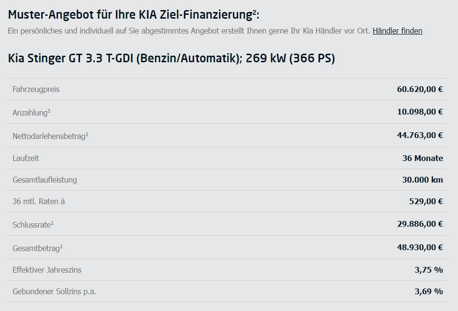Image resolution: width=458 pixels, height=311 pixels.
Task: Select the 29.886,00 € Schlussrate value
Action: 420,224
